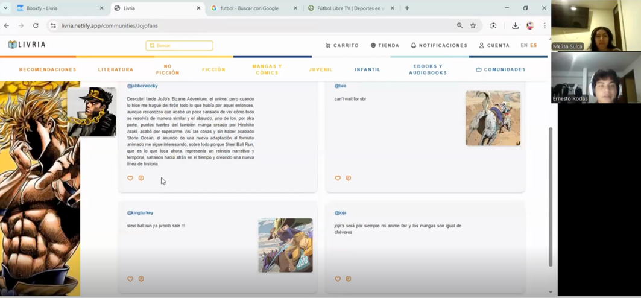Click the browser address bar URL
This screenshot has height=298, width=641.
point(110,25)
